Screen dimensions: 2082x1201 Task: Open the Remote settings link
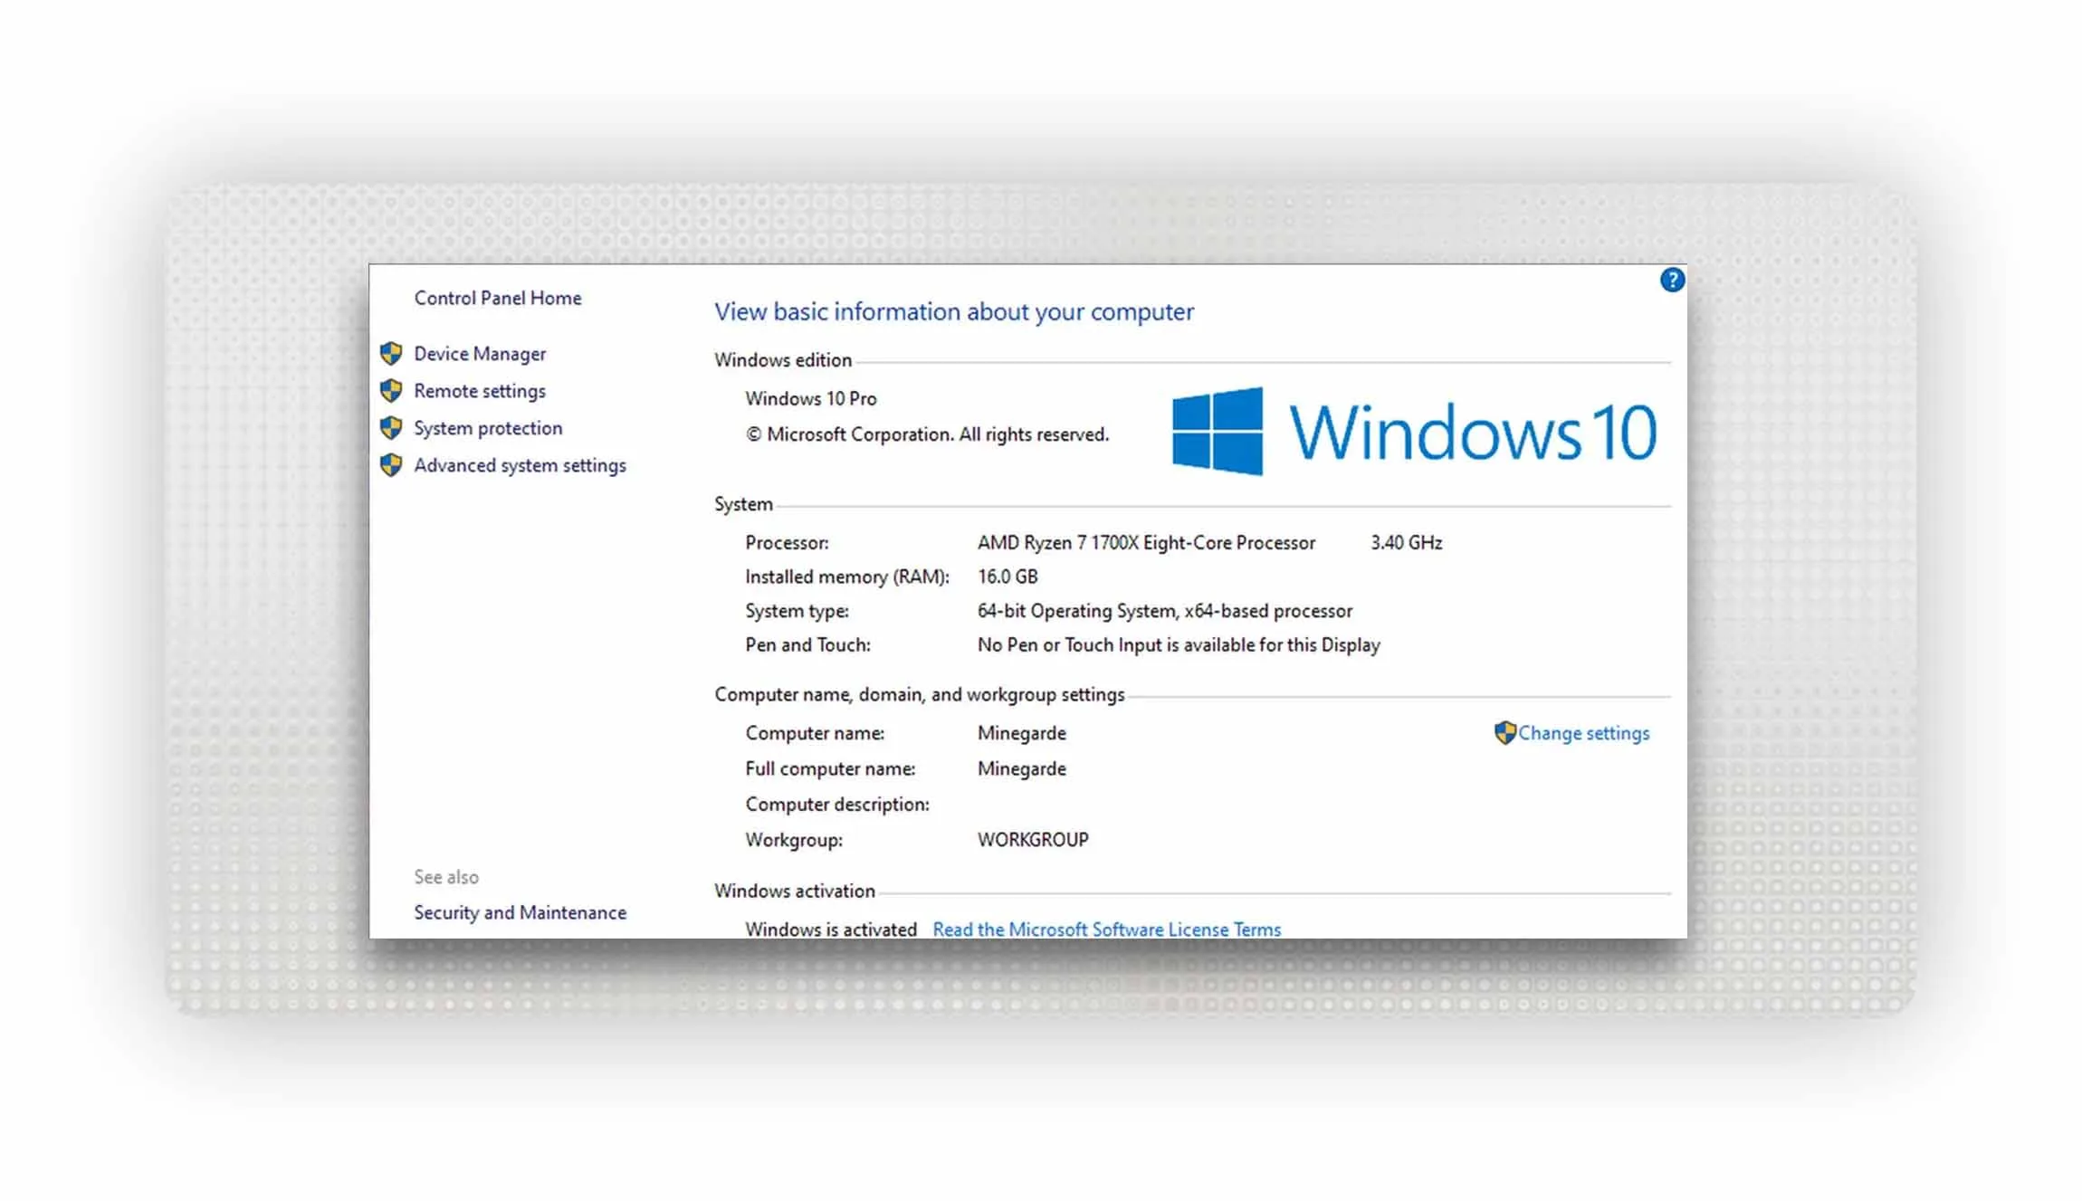click(480, 391)
